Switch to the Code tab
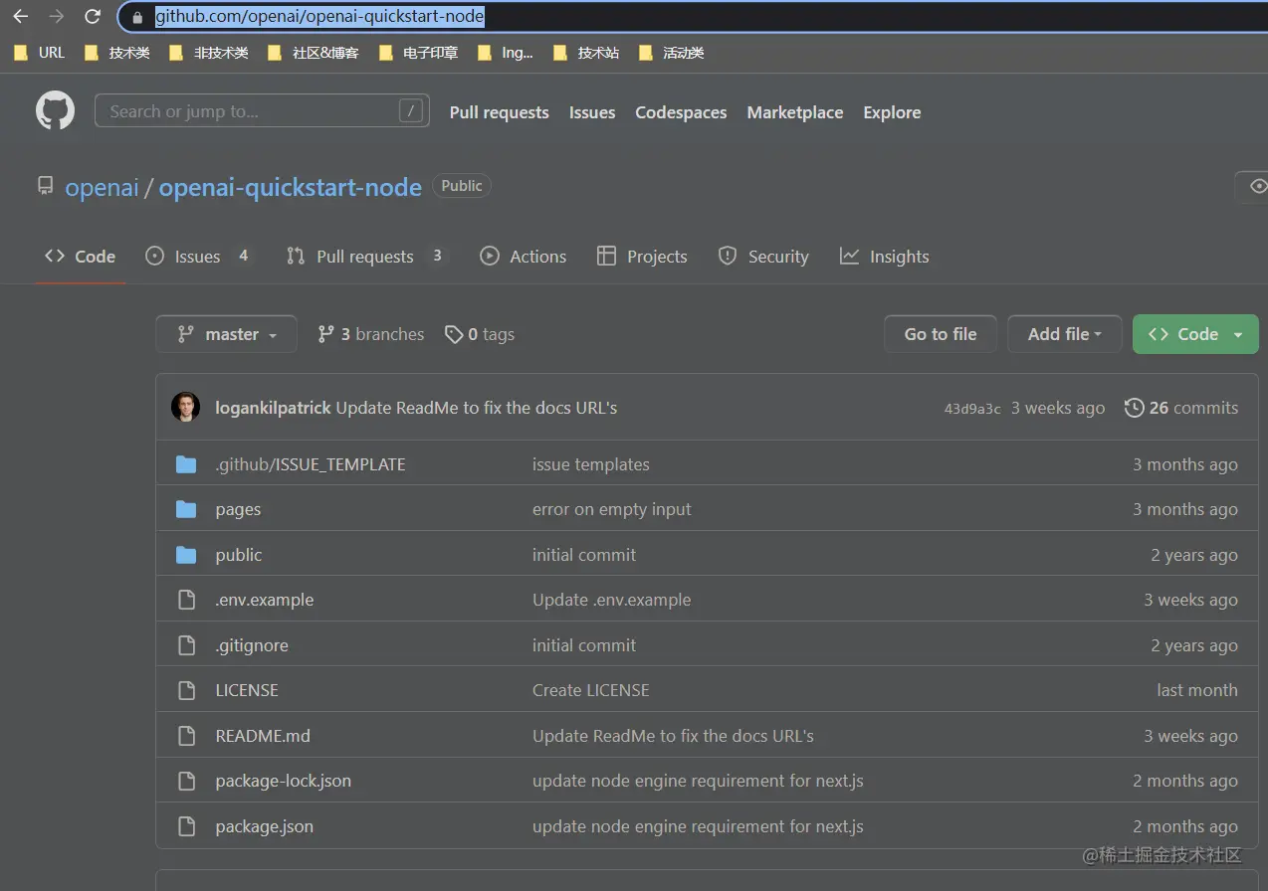The image size is (1268, 891). point(81,257)
